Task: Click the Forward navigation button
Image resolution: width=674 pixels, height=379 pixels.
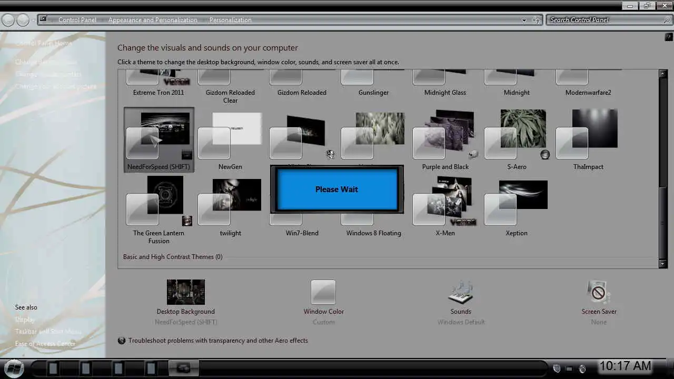Action: tap(23, 20)
